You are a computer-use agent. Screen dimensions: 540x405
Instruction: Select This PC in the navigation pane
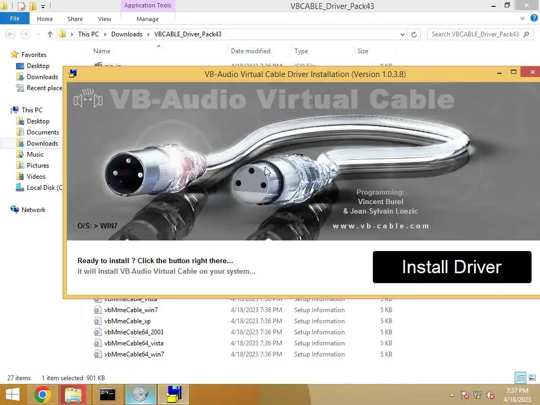(32, 110)
